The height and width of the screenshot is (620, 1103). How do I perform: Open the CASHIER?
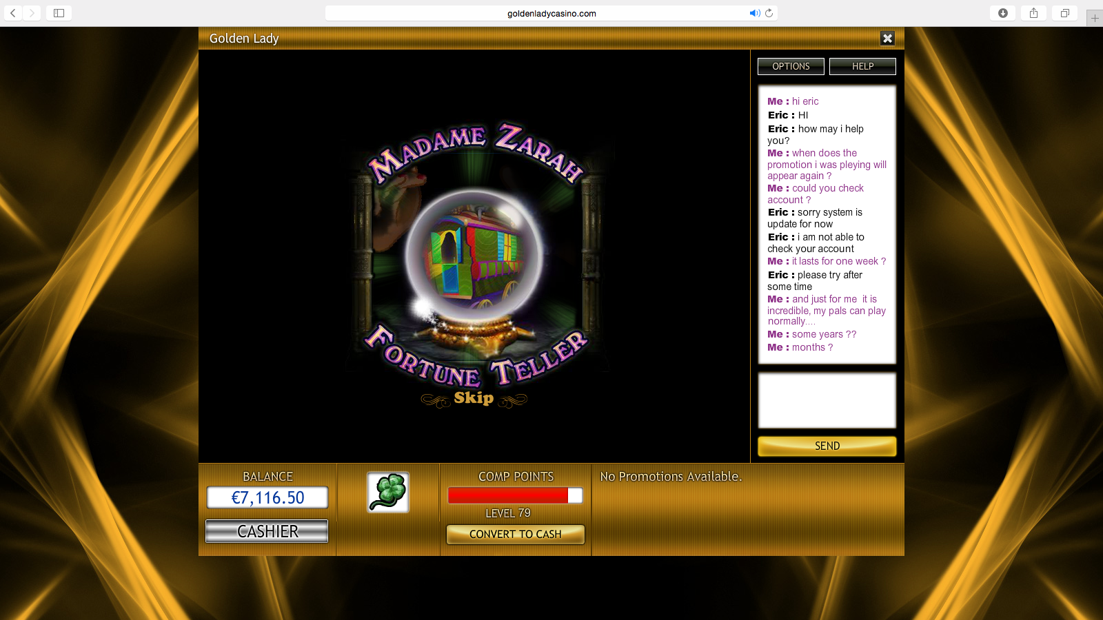[x=267, y=531]
